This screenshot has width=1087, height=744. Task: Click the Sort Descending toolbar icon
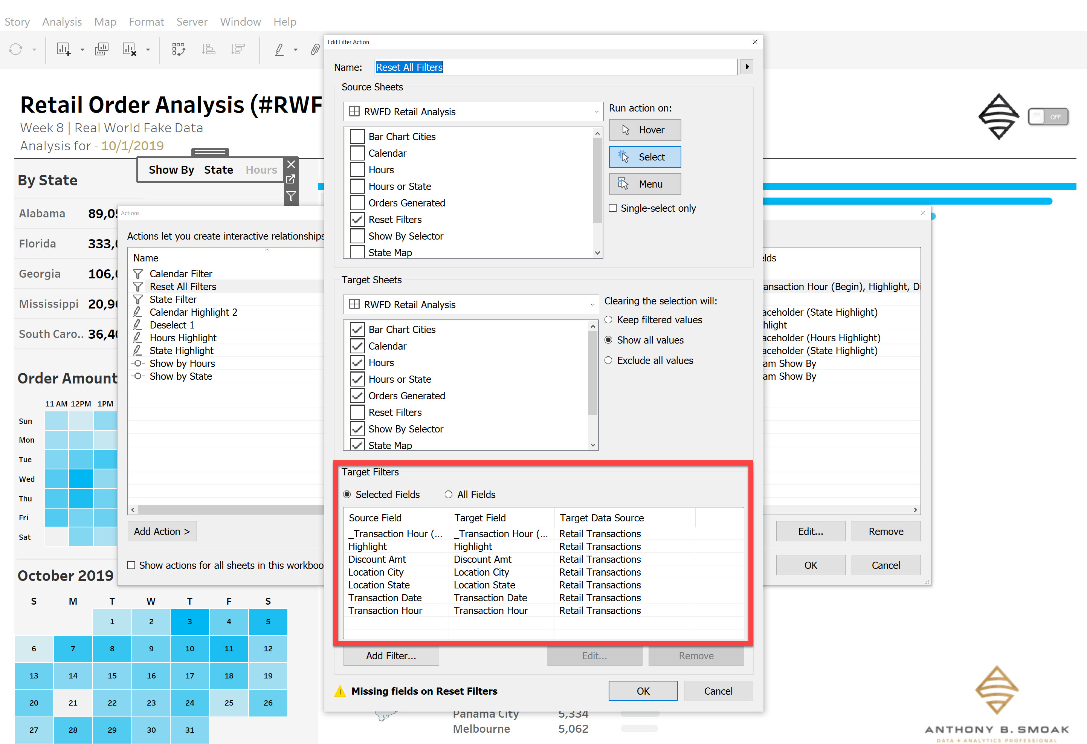[238, 49]
